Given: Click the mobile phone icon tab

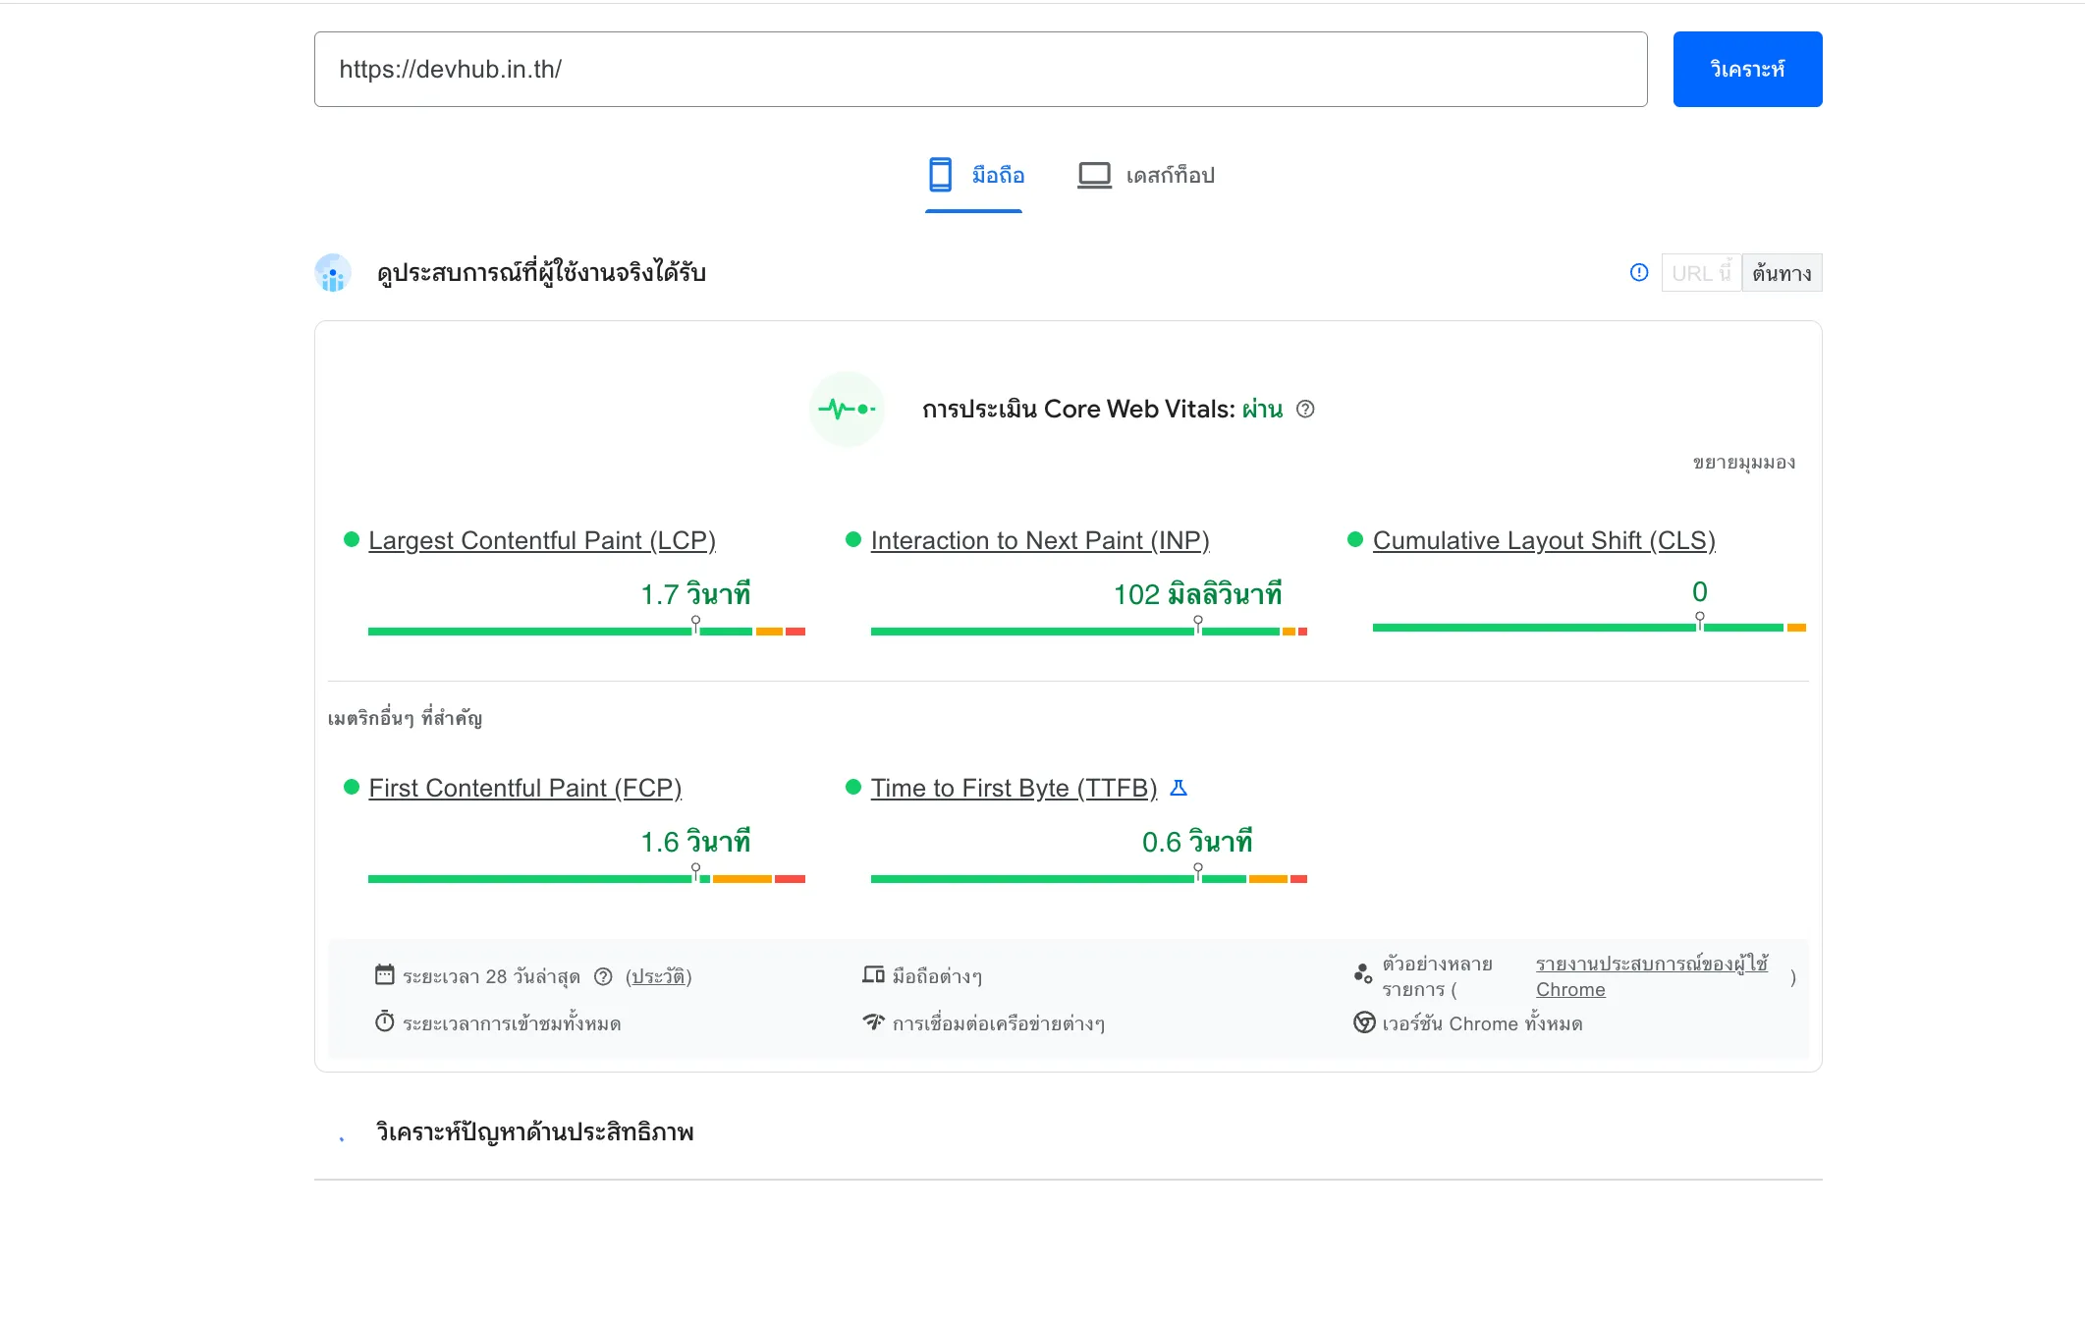Looking at the screenshot, I should pos(940,175).
